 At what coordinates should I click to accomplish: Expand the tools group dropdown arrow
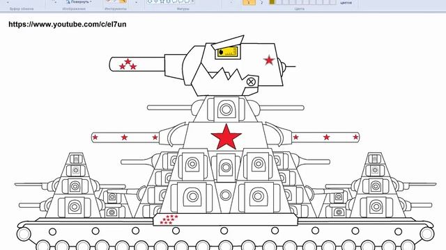point(137,2)
